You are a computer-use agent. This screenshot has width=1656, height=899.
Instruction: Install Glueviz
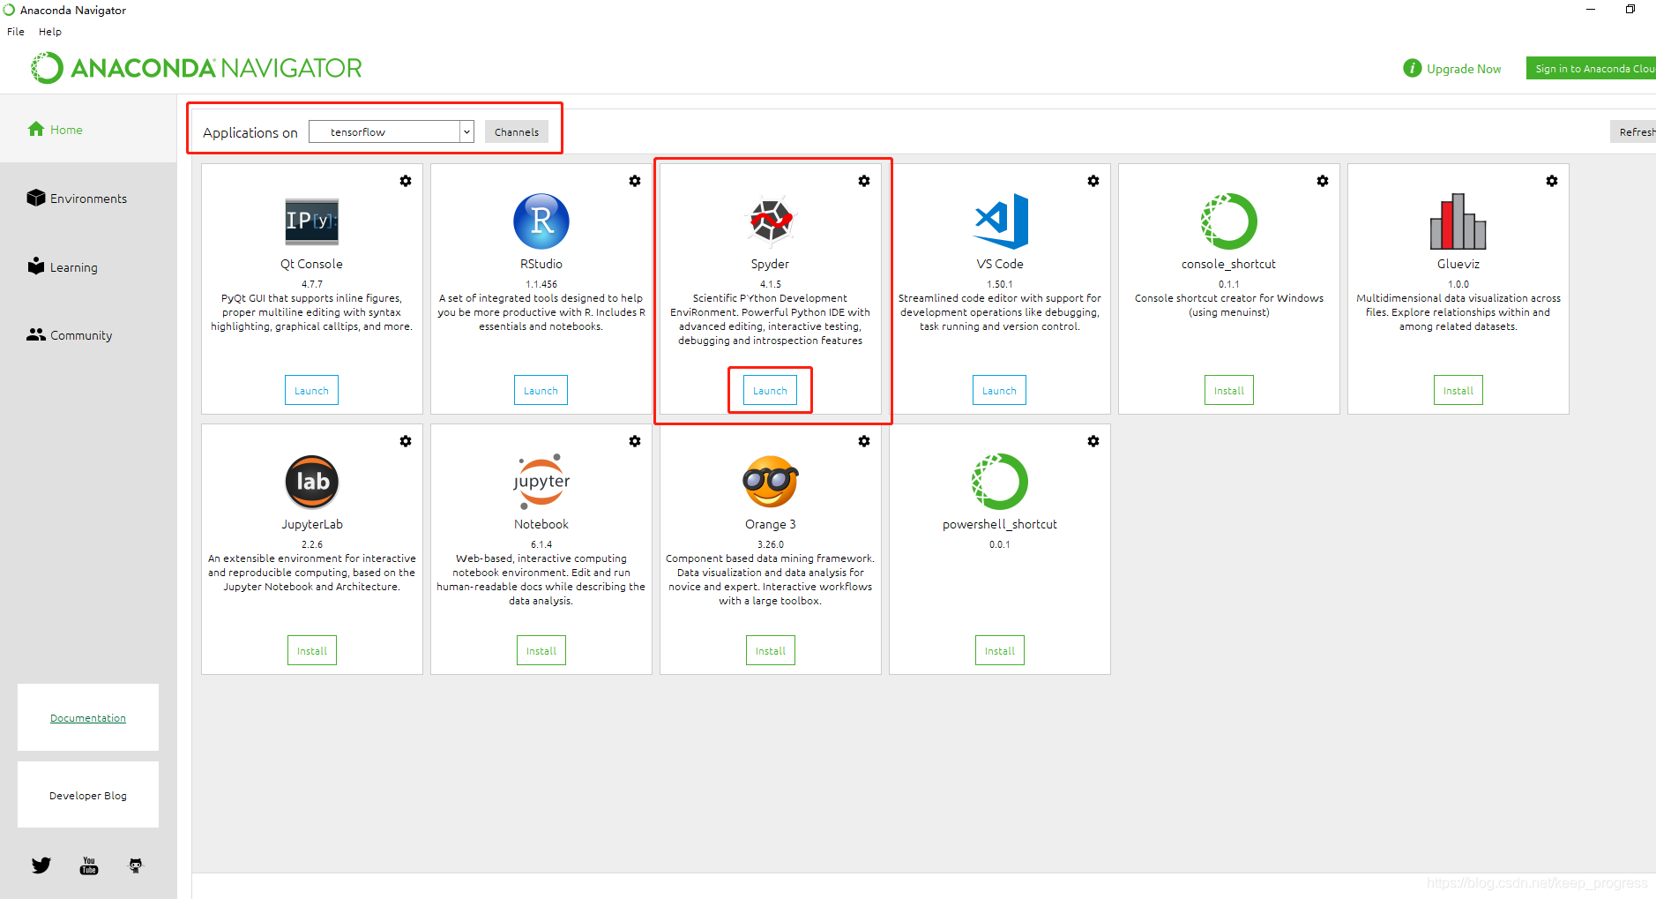click(1458, 390)
